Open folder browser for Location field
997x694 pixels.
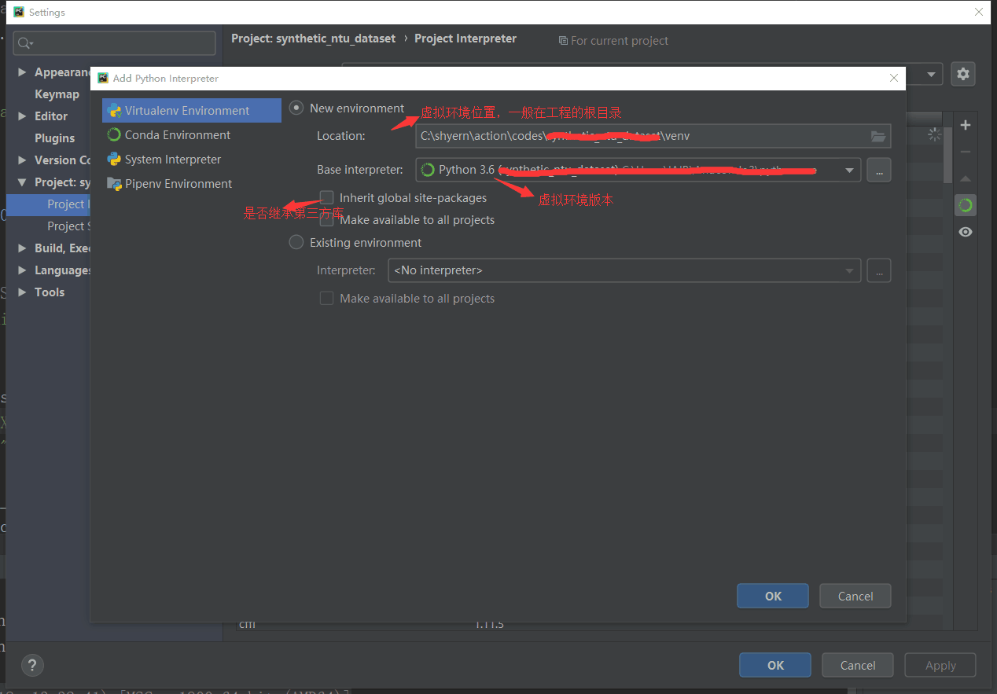click(x=878, y=136)
